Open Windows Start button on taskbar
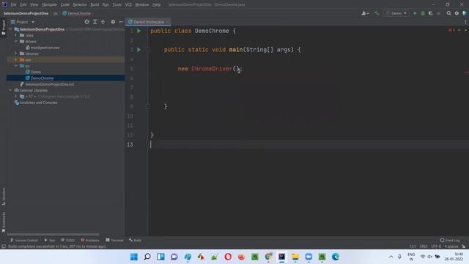 133,257
